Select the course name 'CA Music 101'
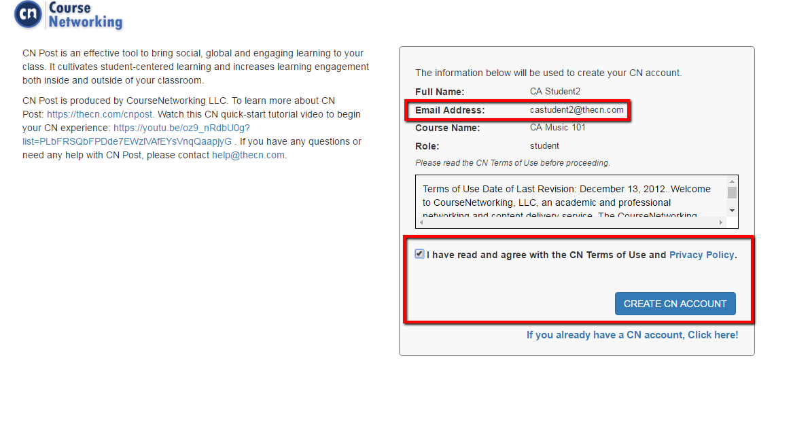This screenshot has width=810, height=428. coord(557,128)
